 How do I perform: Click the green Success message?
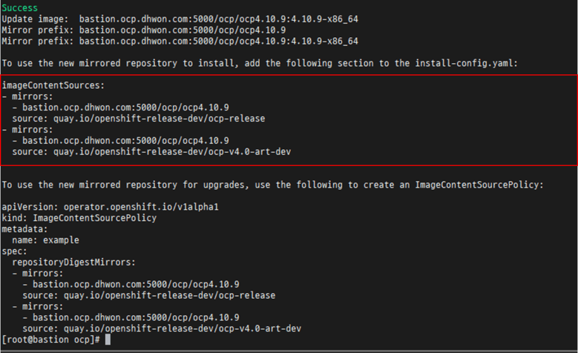coord(20,8)
